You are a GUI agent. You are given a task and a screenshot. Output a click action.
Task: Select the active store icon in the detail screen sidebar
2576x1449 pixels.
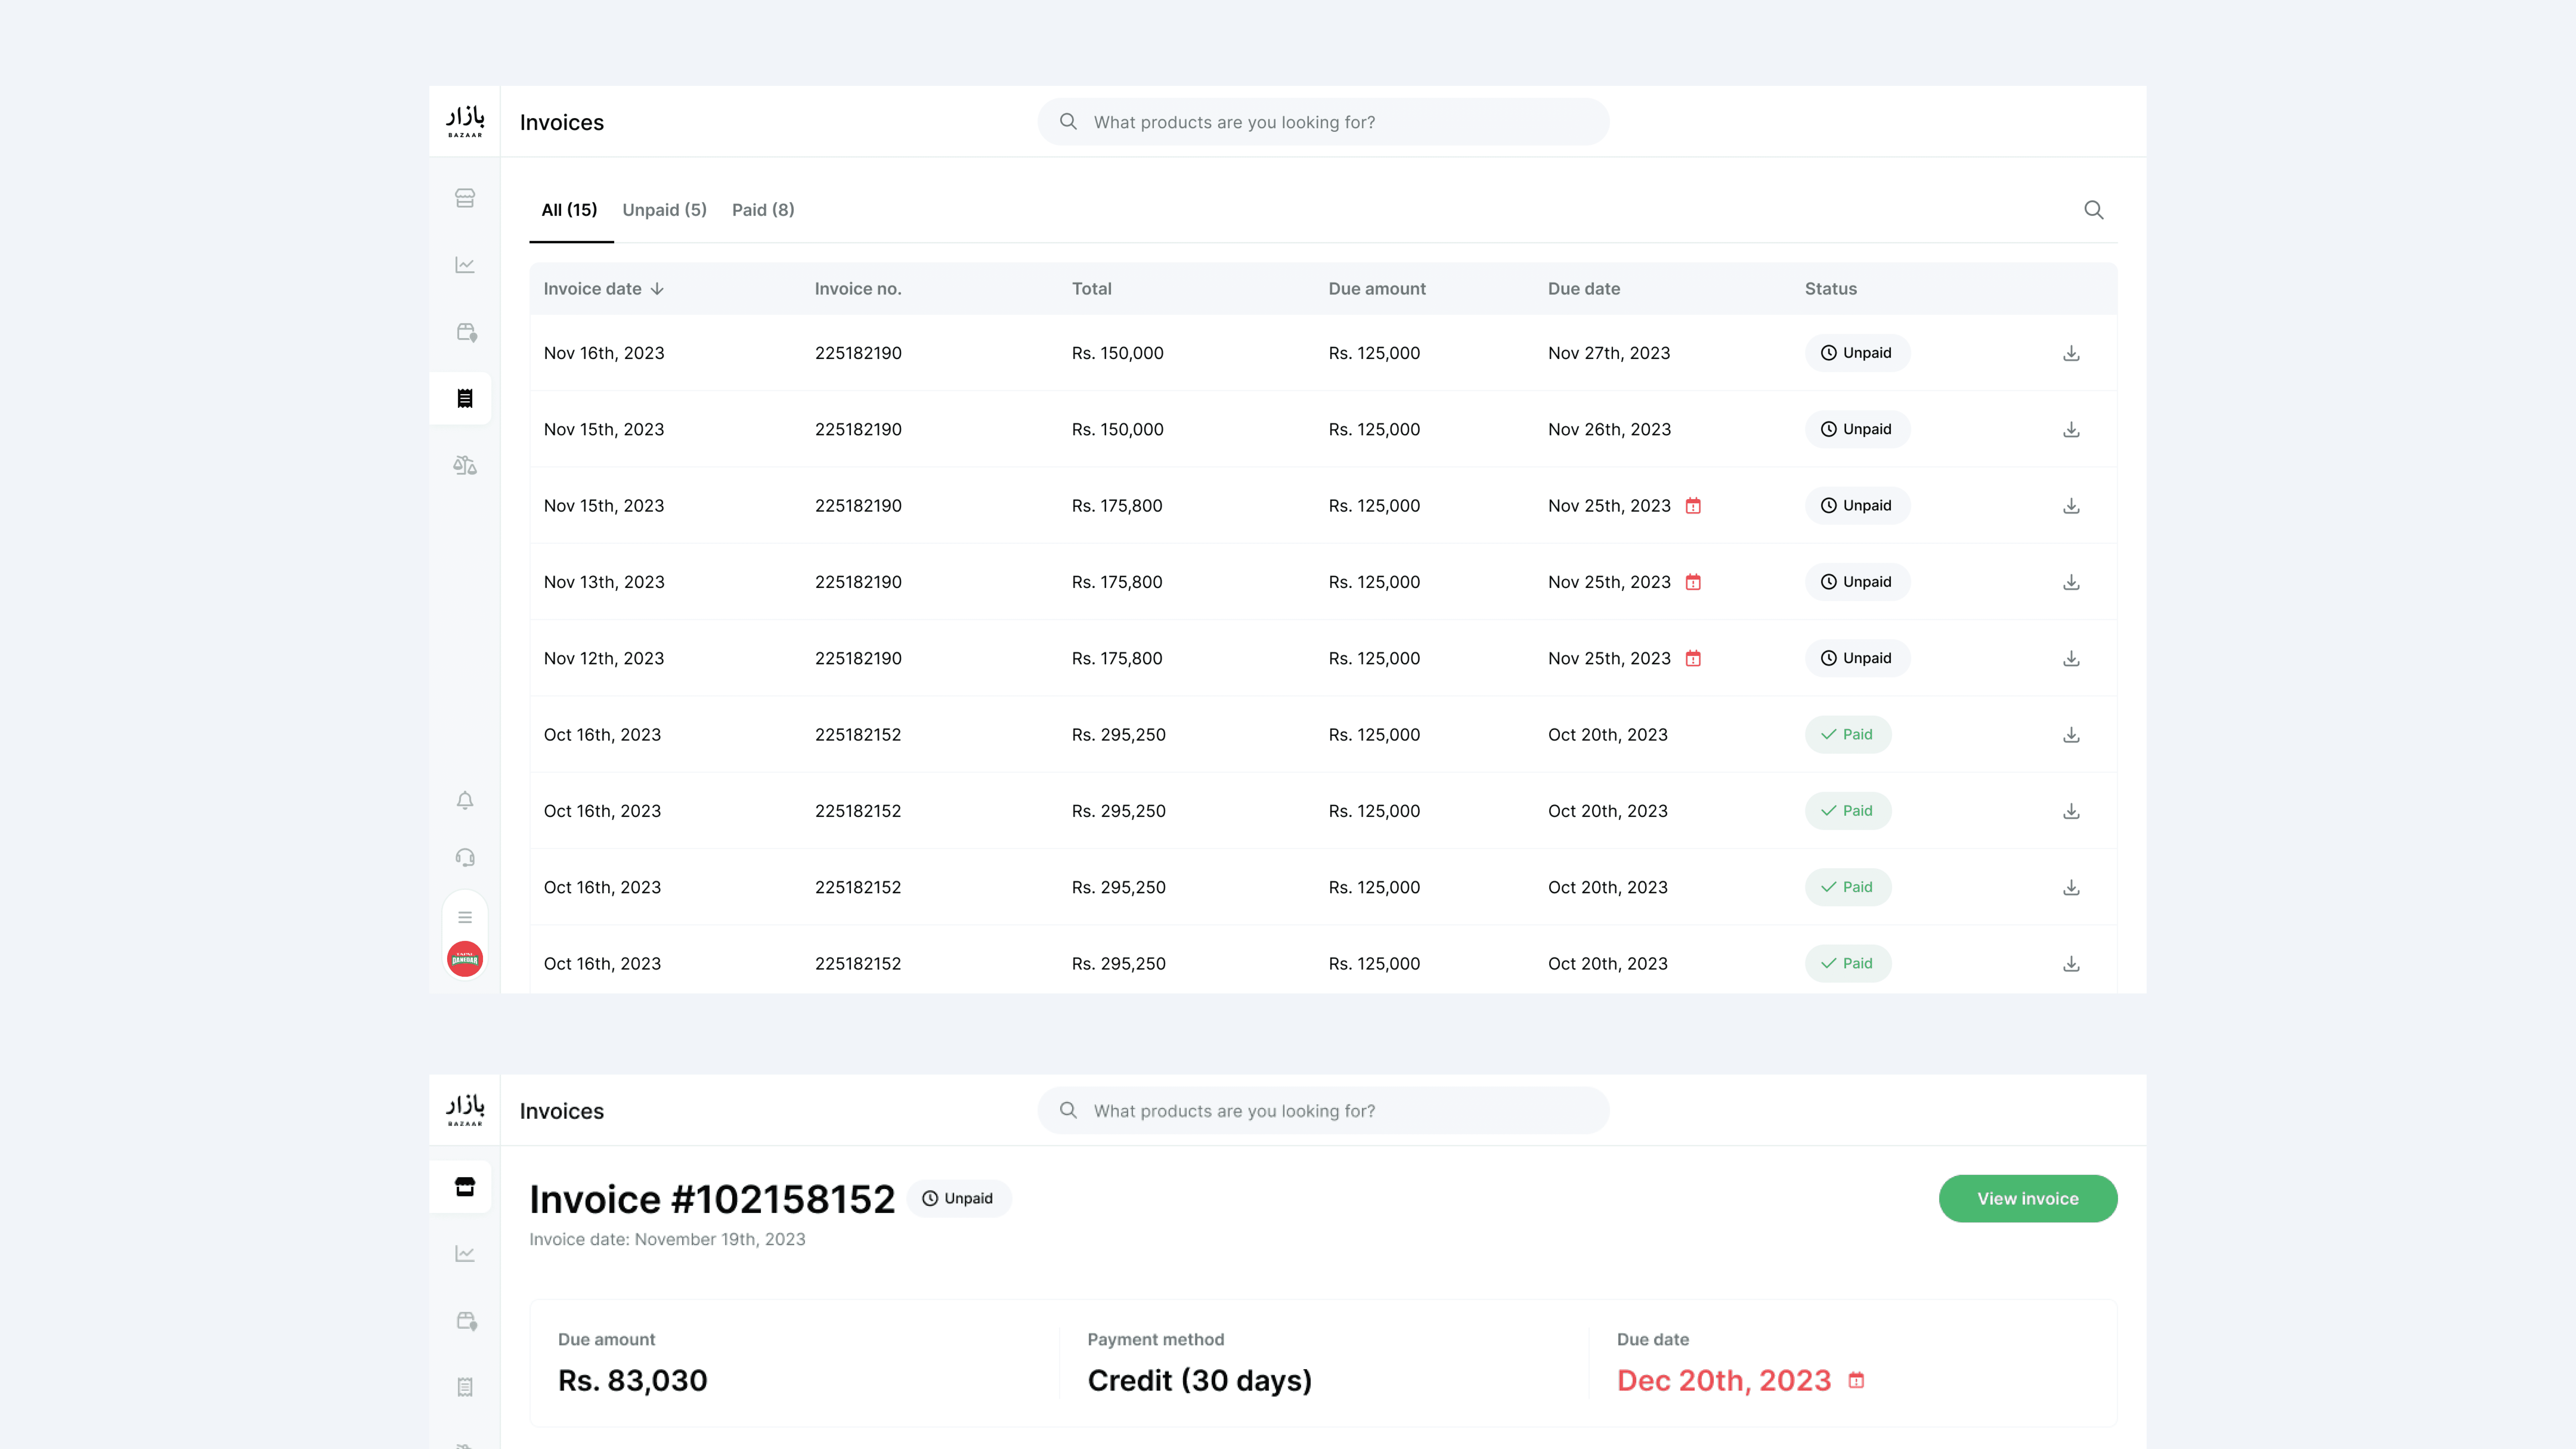tap(465, 1187)
